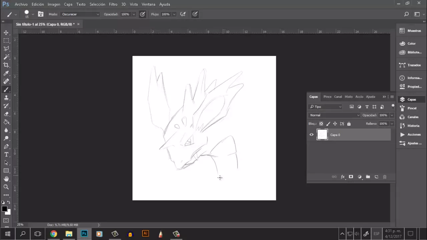Open tool preset picker arrow
This screenshot has height=240, width=427.
click(x=16, y=14)
